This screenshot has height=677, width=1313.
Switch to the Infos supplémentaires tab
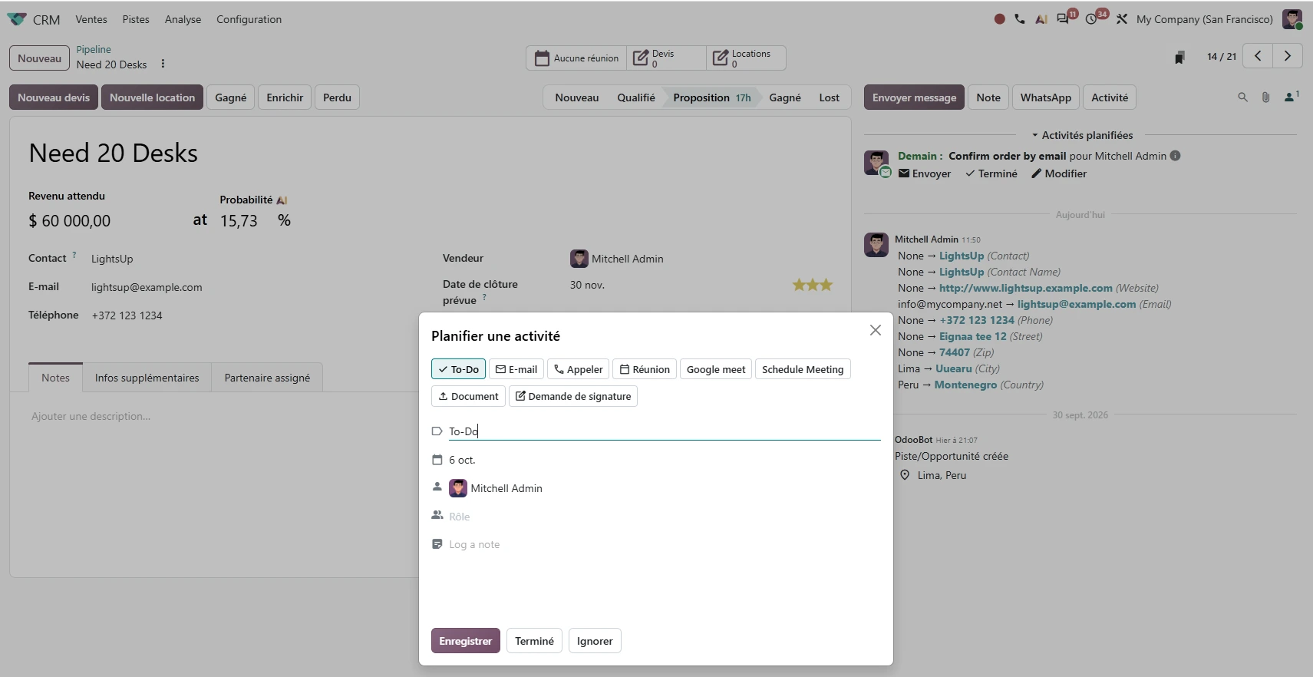[x=147, y=378]
